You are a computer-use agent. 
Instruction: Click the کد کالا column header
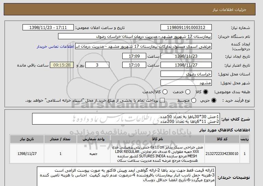click(222, 139)
